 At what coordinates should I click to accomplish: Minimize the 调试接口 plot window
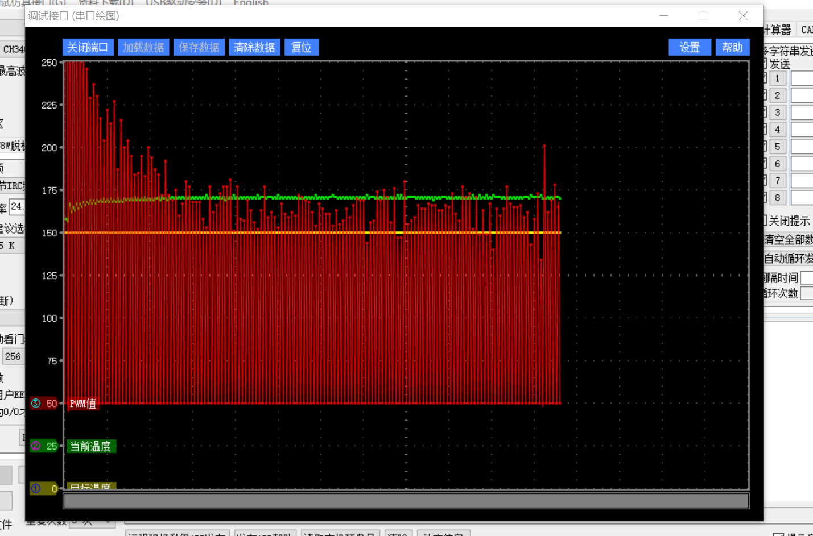[663, 16]
